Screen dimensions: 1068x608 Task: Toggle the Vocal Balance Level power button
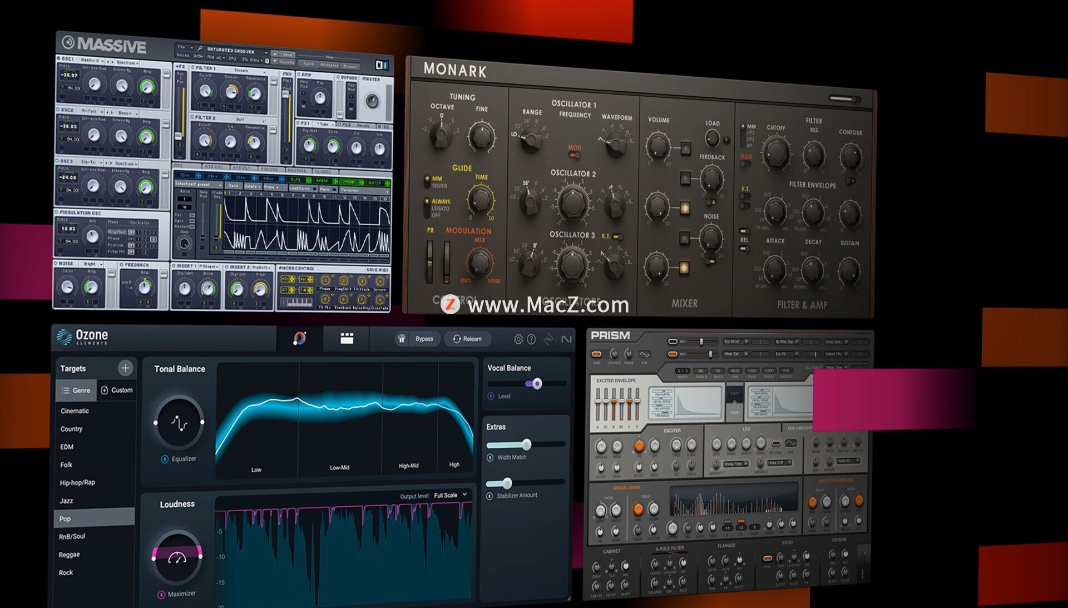(491, 396)
